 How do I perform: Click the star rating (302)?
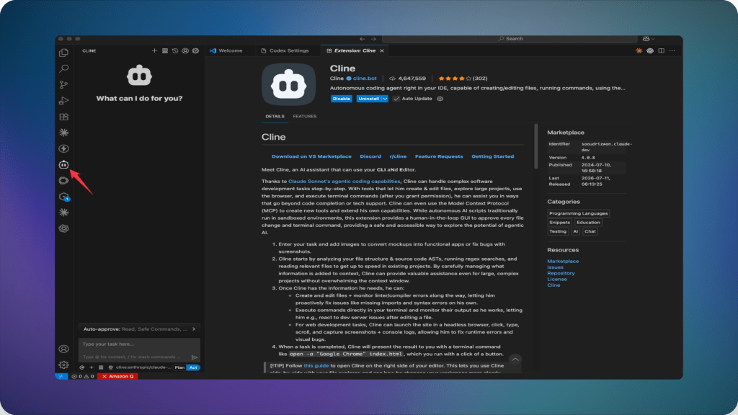click(x=463, y=79)
